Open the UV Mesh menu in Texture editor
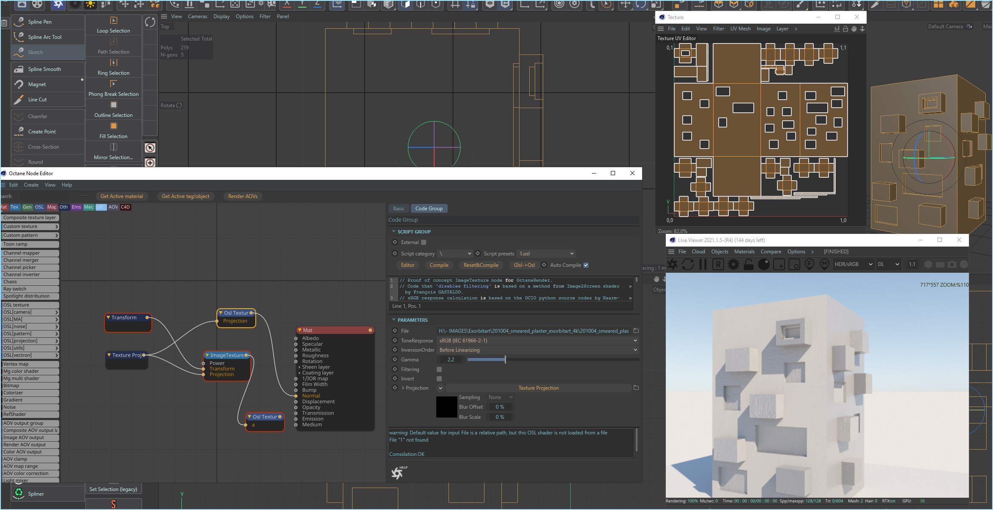 (x=740, y=29)
